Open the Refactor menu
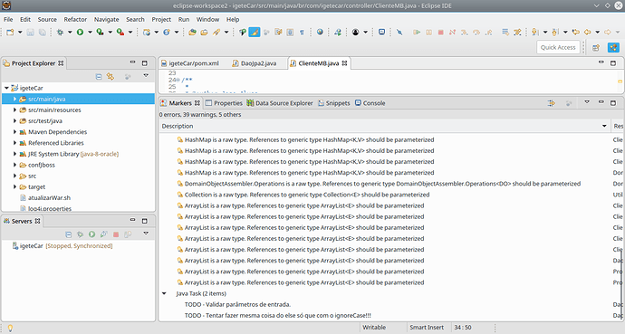This screenshot has width=625, height=334. 75,20
